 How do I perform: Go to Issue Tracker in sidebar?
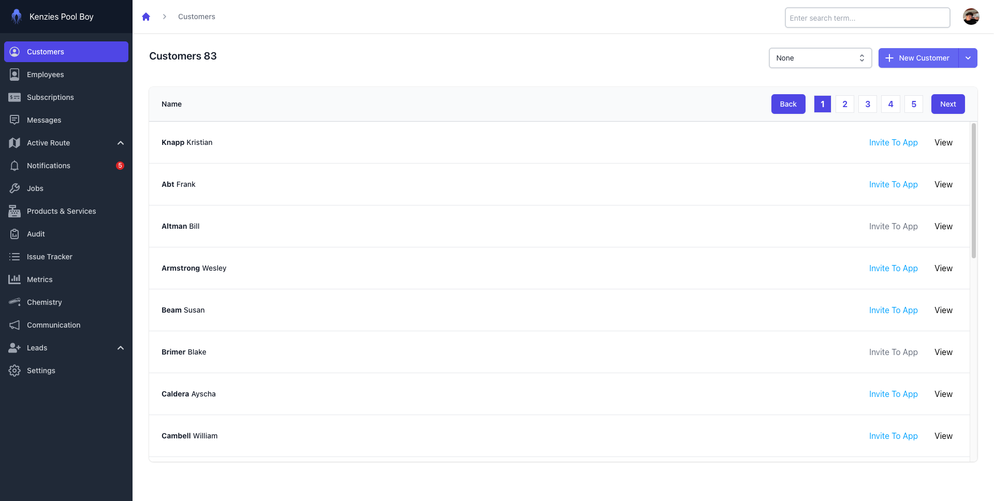pos(50,257)
